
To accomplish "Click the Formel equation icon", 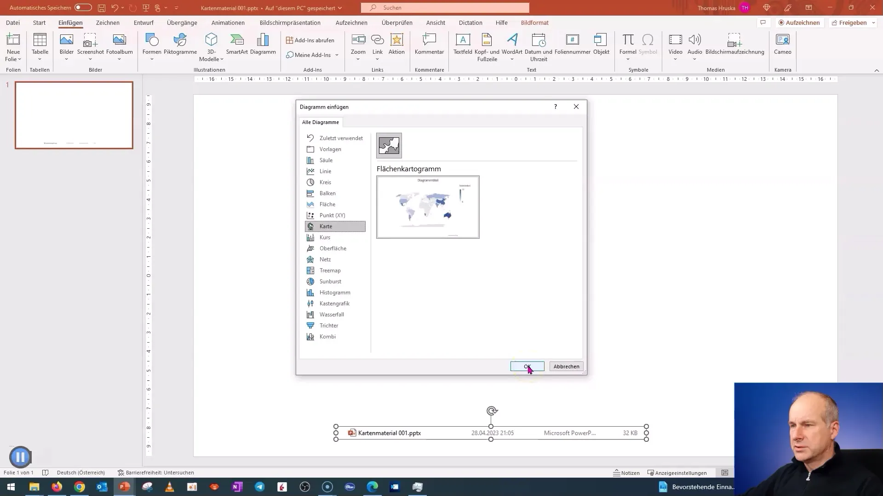I will tap(628, 40).
